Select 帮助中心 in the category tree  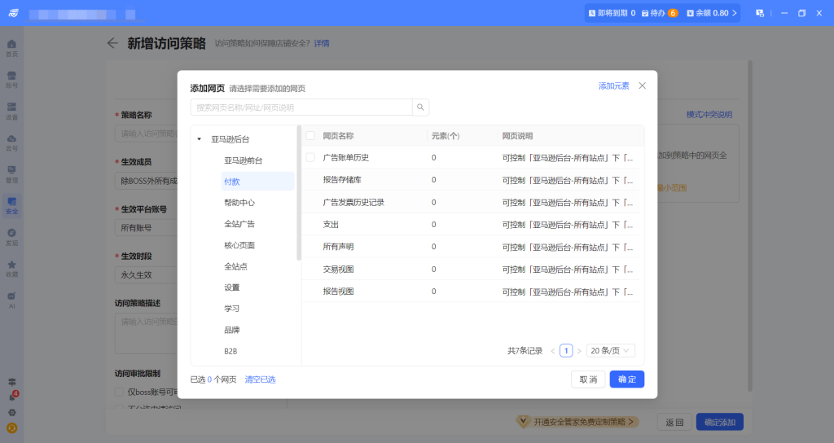tap(239, 203)
